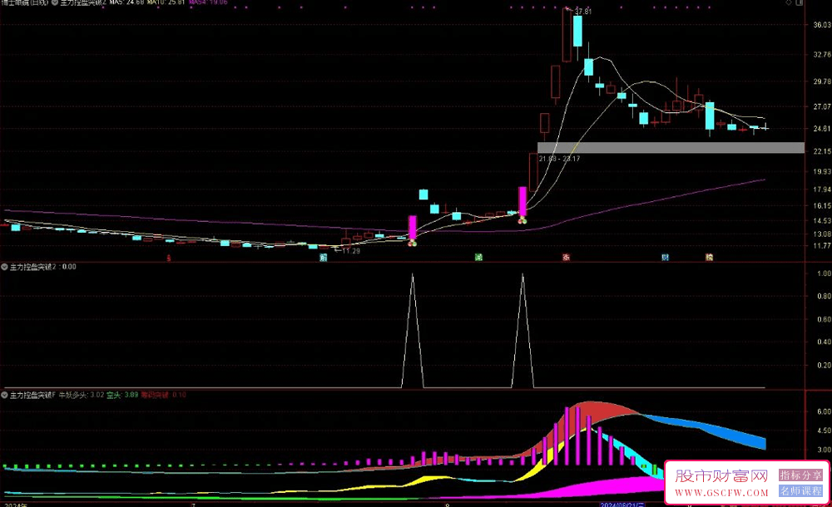Click the 股市财富网 watermark logo

(721, 476)
